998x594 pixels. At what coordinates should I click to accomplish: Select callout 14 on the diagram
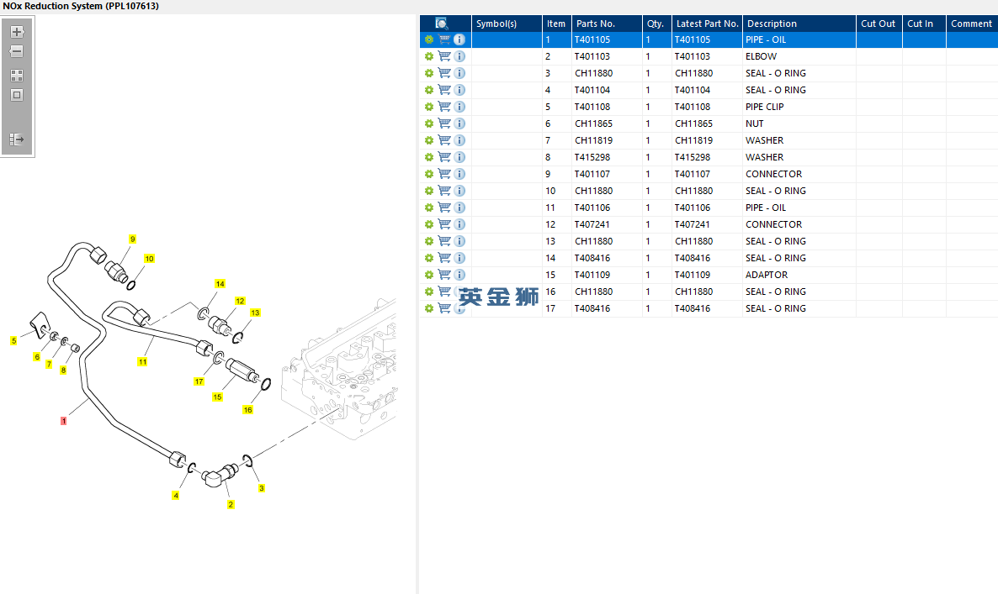(x=220, y=283)
